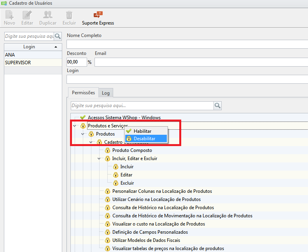Click into the Nome Completo field
This screenshot has width=308, height=252.
pyautogui.click(x=187, y=44)
